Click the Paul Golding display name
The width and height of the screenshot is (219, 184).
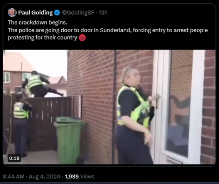[x=35, y=13]
